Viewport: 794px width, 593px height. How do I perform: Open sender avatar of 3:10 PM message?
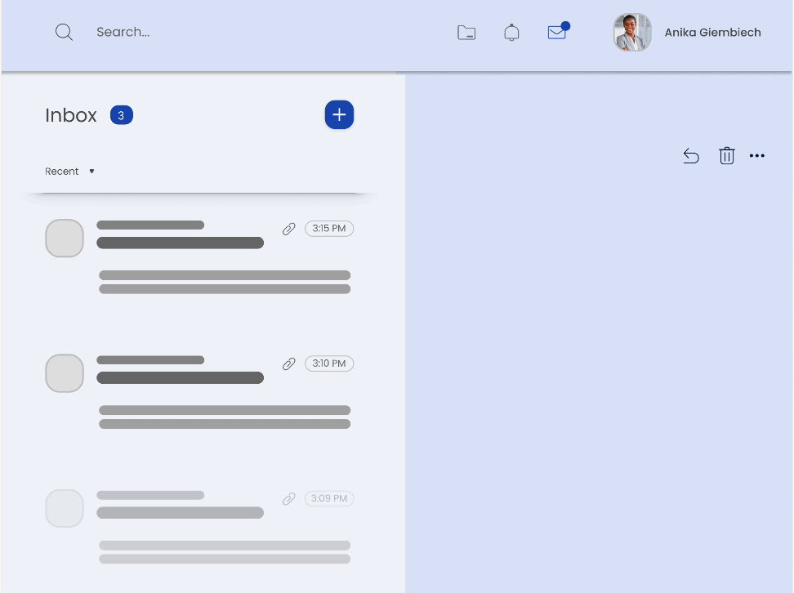pyautogui.click(x=65, y=373)
